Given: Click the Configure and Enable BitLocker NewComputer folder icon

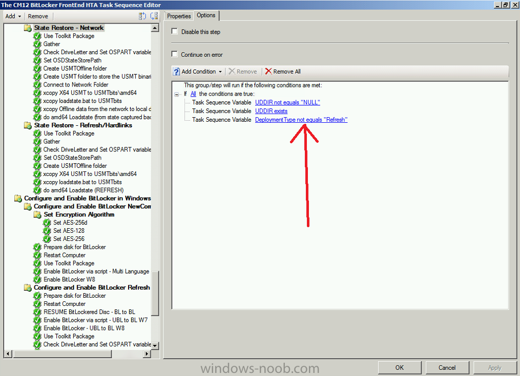Looking at the screenshot, I should [28, 206].
